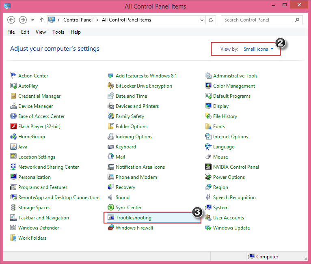This screenshot has width=311, height=264.
Task: Open the Language link
Action: 224,146
